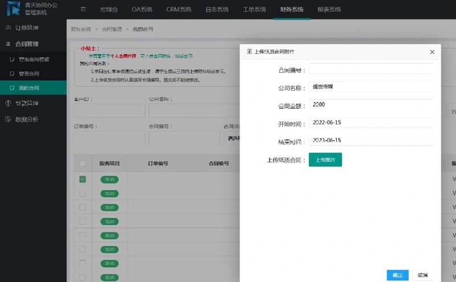The image size is (456, 282).
Task: Focus the 客户ID filter input
Action: [x=109, y=111]
